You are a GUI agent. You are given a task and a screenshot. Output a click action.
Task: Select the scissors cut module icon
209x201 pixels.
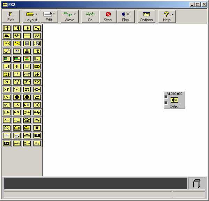17,89
